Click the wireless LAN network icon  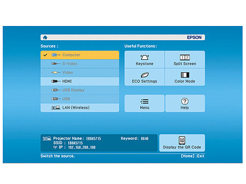pos(56,107)
